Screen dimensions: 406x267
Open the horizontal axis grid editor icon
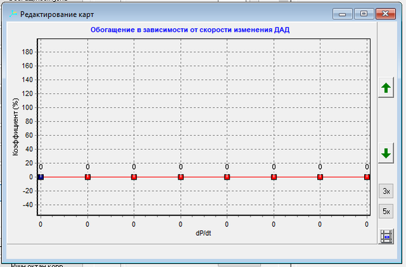click(x=386, y=236)
